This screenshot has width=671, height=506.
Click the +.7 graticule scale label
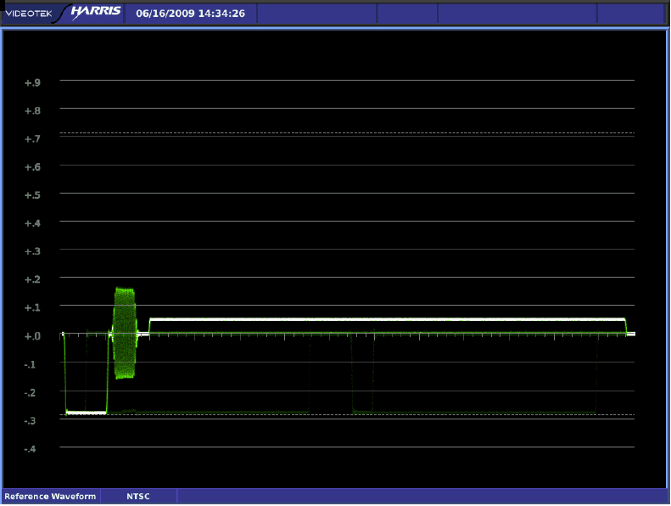pos(32,138)
